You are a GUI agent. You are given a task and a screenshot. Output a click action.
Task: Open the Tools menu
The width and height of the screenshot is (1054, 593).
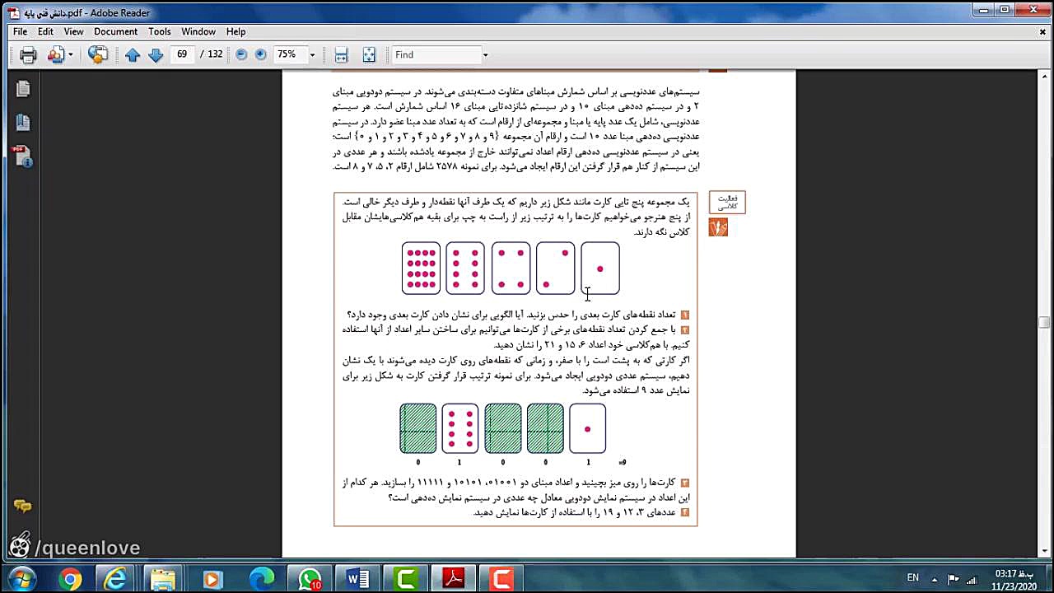tap(160, 31)
